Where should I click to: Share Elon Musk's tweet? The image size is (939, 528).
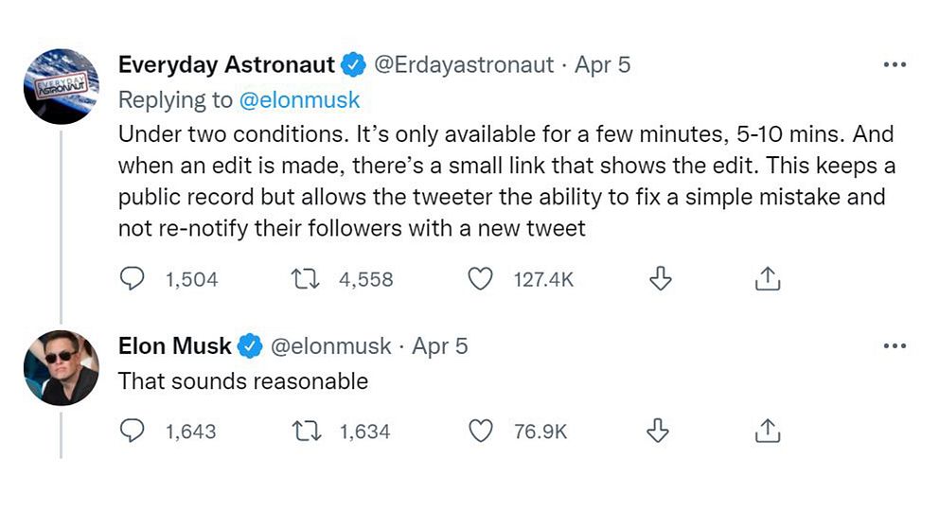tap(767, 431)
